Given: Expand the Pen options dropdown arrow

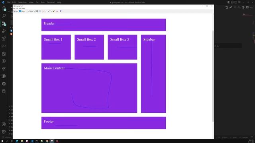Looking at the screenshot, I should pos(51,11).
